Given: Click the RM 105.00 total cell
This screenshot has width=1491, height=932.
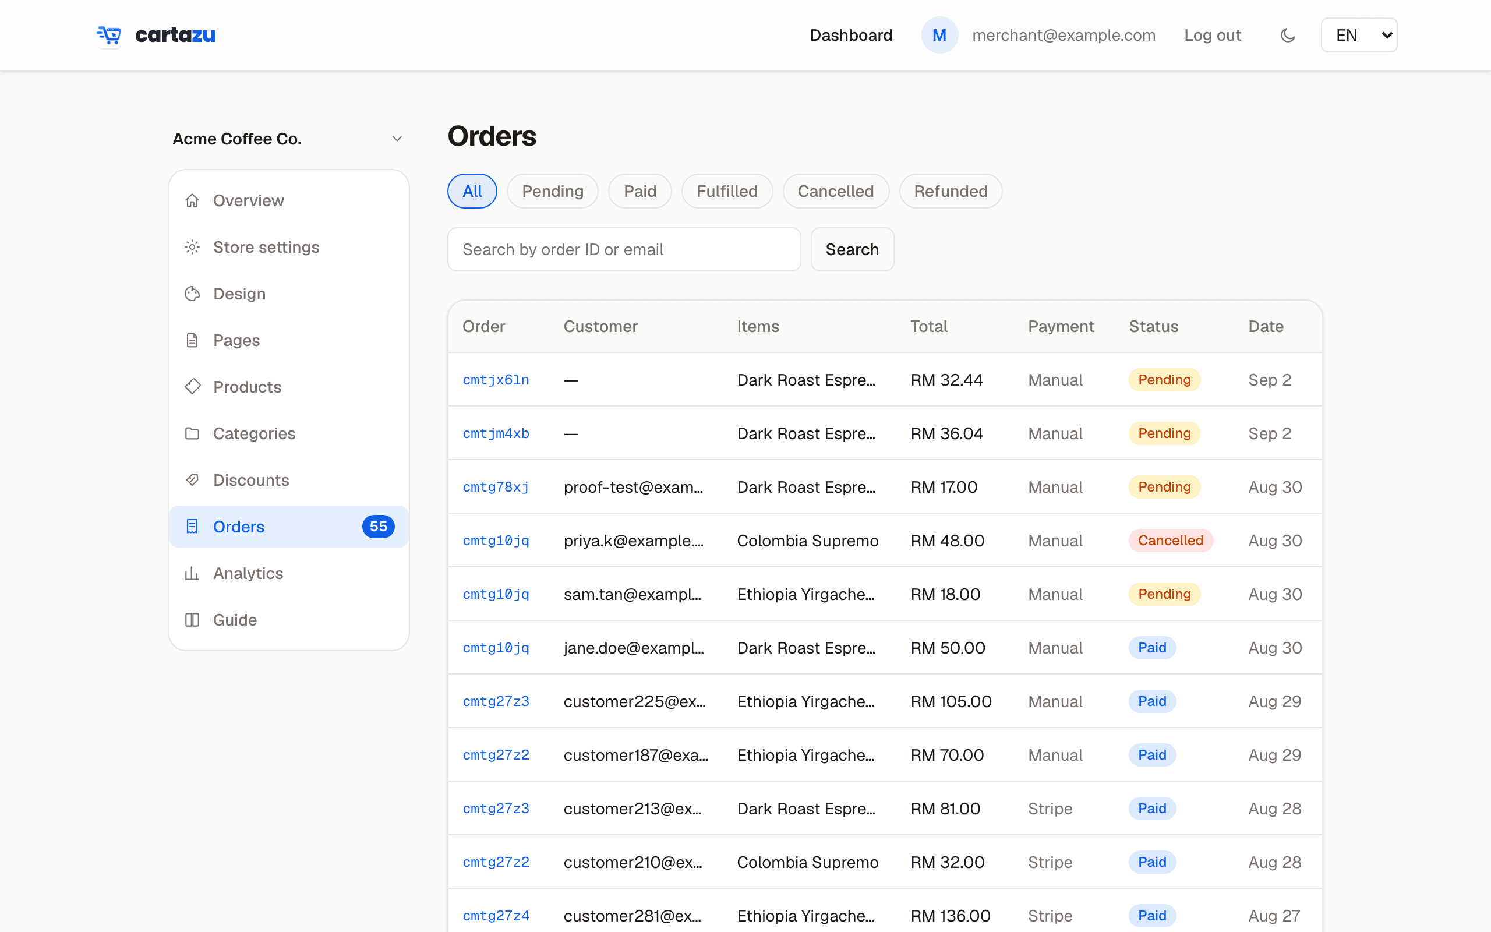Looking at the screenshot, I should [951, 701].
